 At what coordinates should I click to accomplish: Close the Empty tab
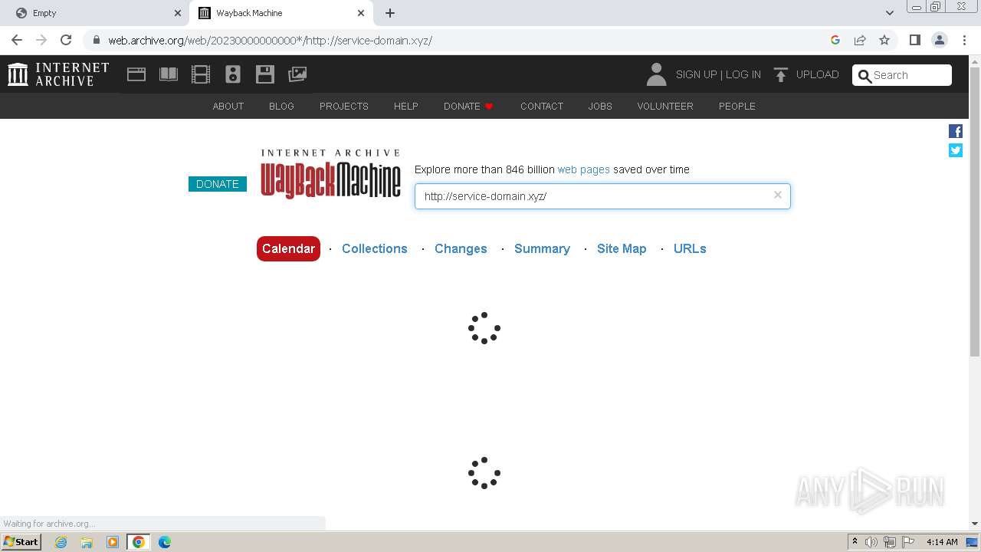(x=178, y=13)
